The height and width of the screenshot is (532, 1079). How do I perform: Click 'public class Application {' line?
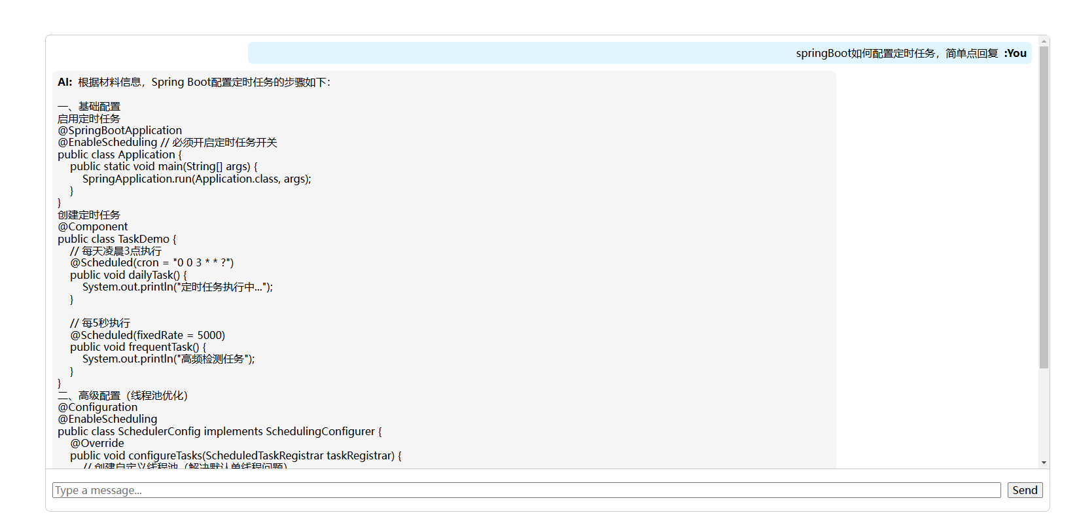[x=120, y=154]
